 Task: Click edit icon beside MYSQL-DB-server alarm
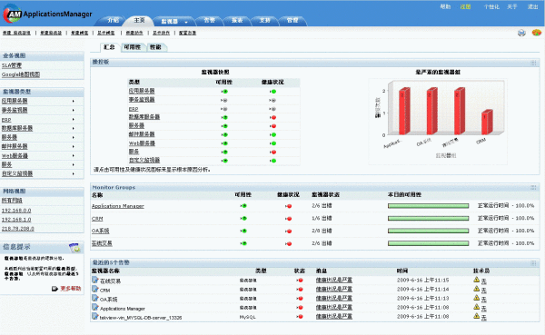coord(94,316)
